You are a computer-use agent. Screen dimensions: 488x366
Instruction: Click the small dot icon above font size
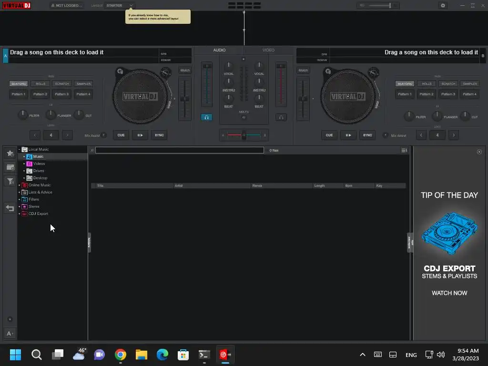[10, 319]
